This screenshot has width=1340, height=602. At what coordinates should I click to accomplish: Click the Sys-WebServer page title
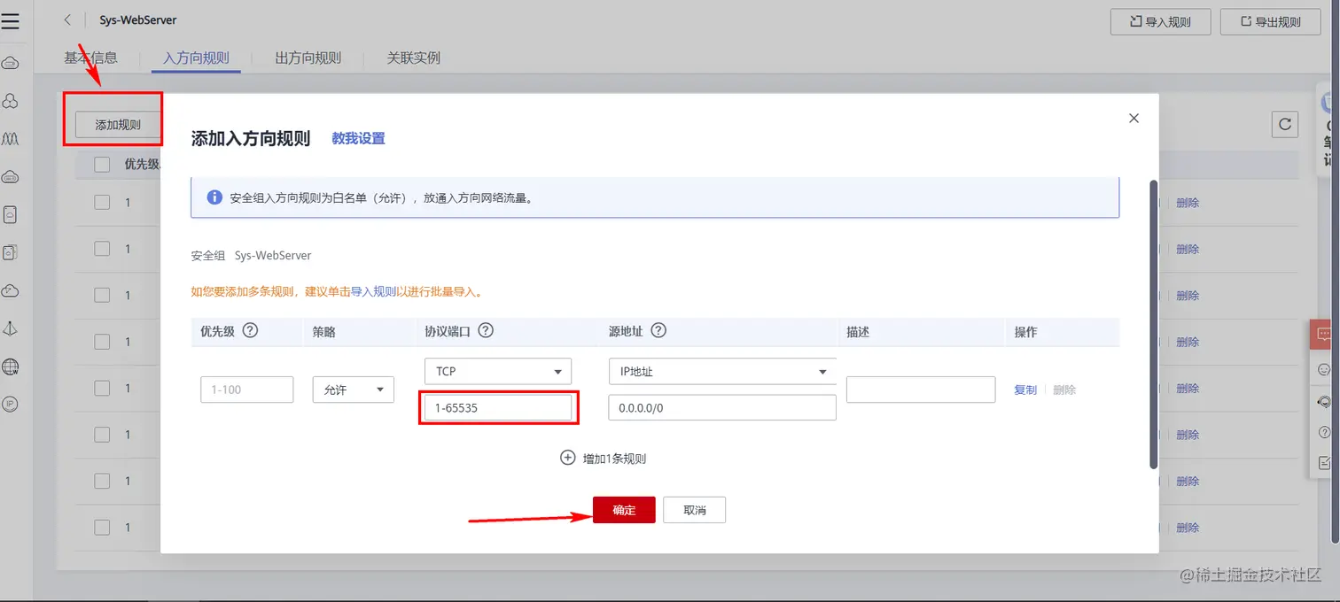click(x=137, y=20)
